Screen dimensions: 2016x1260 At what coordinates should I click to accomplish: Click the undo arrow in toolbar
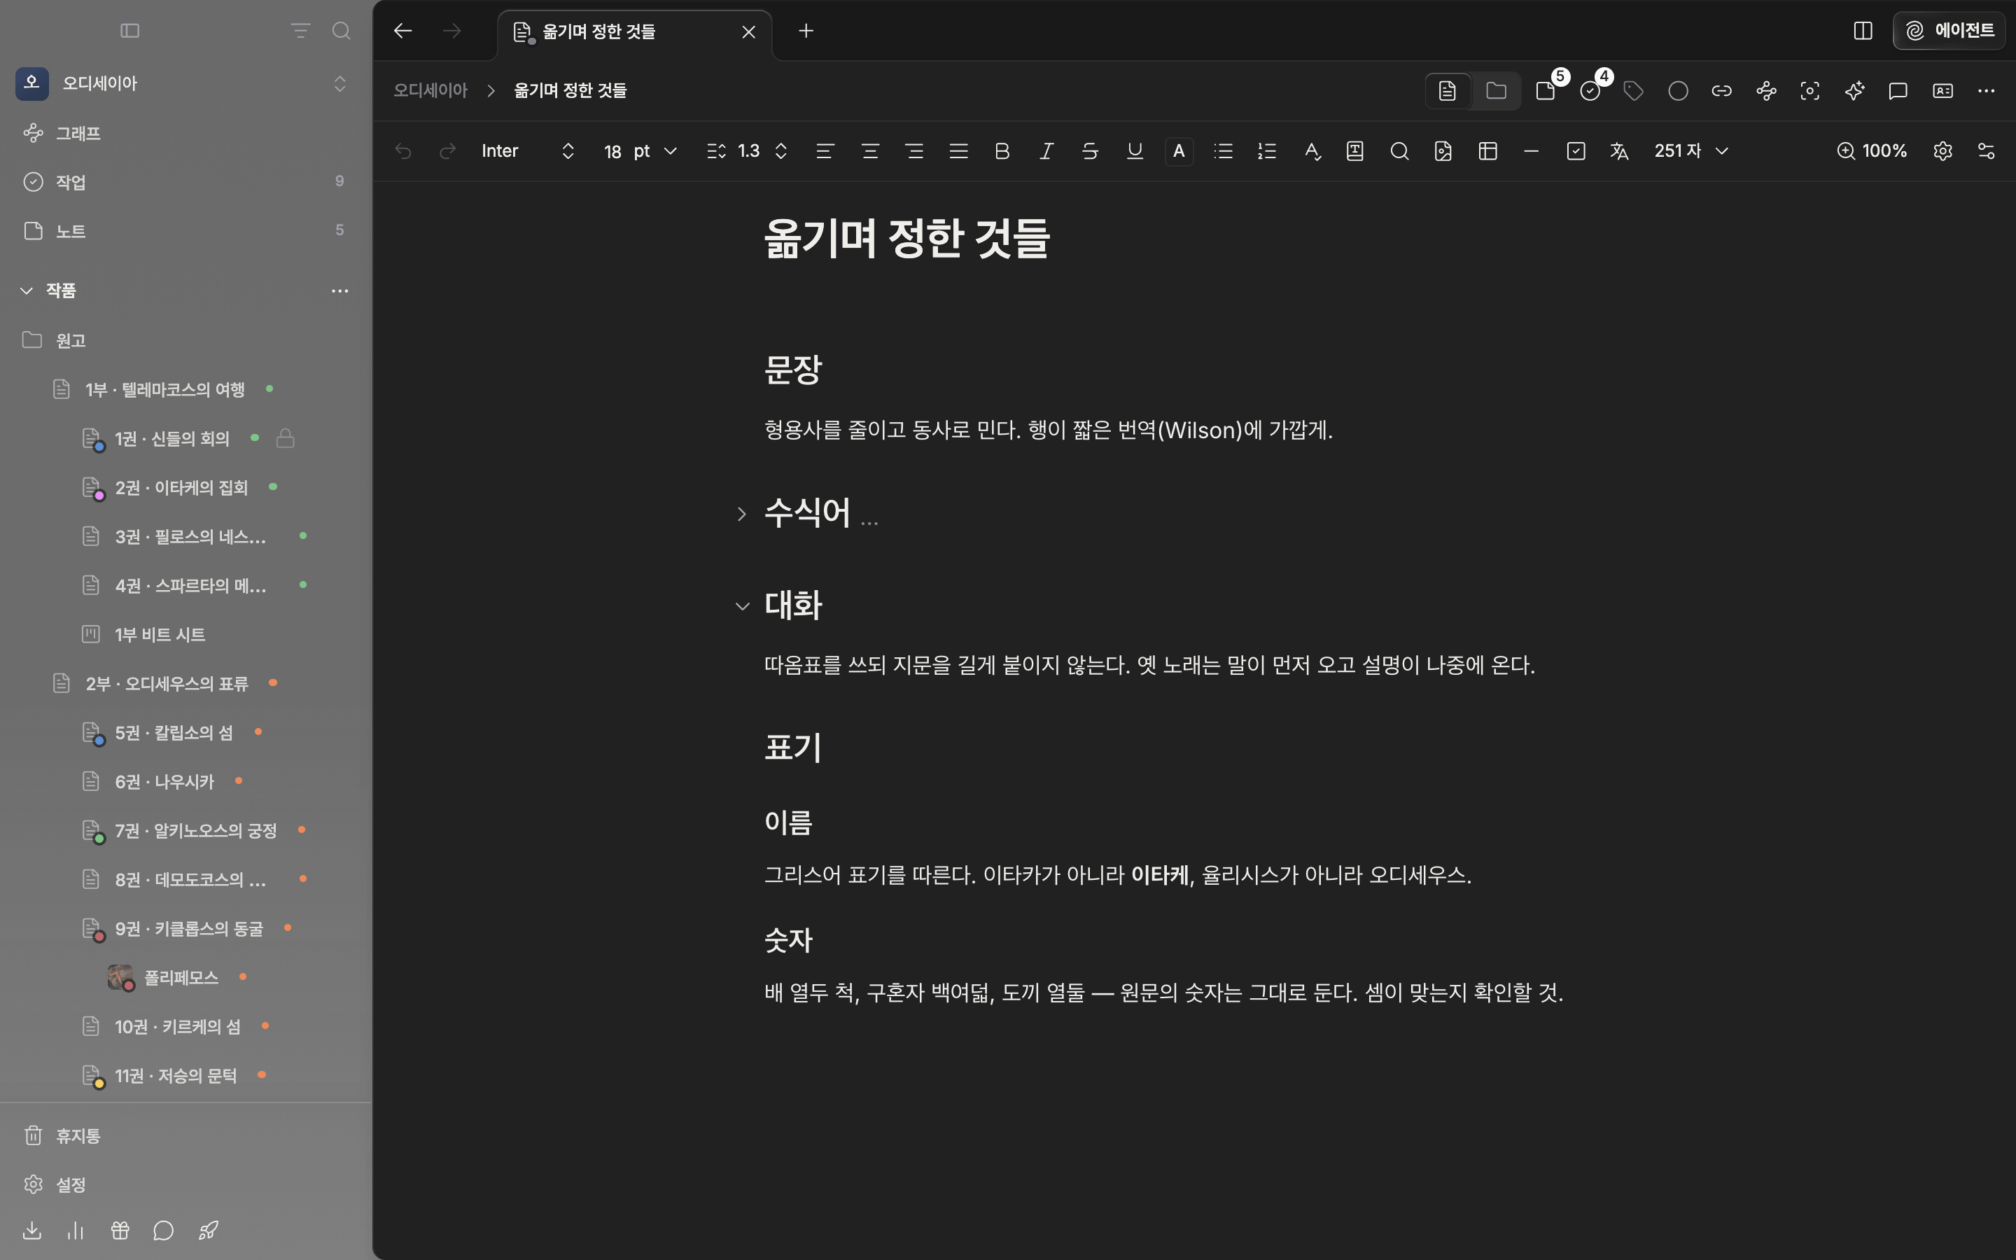pyautogui.click(x=404, y=150)
